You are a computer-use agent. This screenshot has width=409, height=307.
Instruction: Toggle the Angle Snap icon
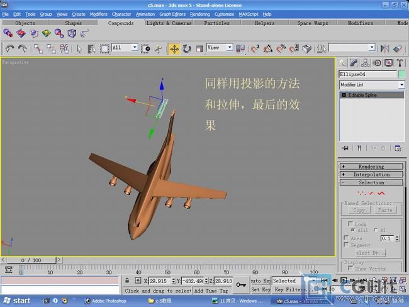coord(268,49)
